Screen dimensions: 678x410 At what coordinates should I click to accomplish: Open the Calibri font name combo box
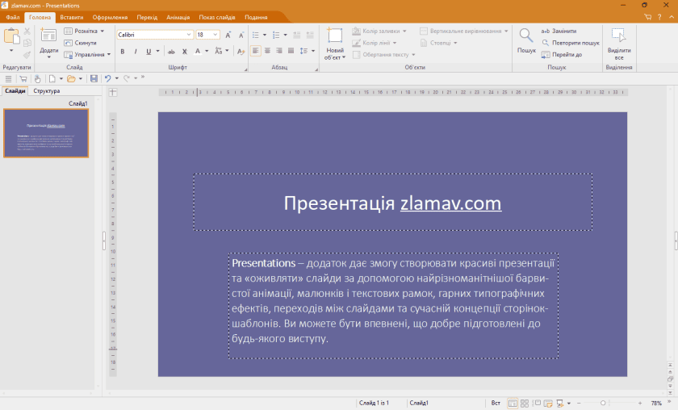click(x=154, y=35)
